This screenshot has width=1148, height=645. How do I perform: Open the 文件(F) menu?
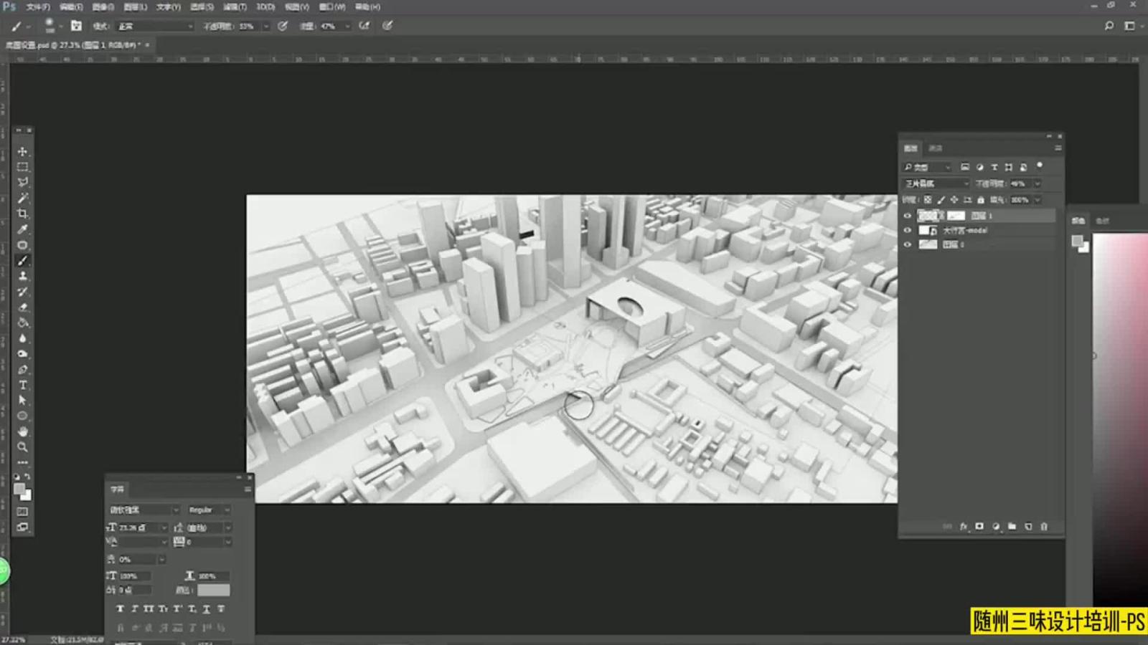37,7
